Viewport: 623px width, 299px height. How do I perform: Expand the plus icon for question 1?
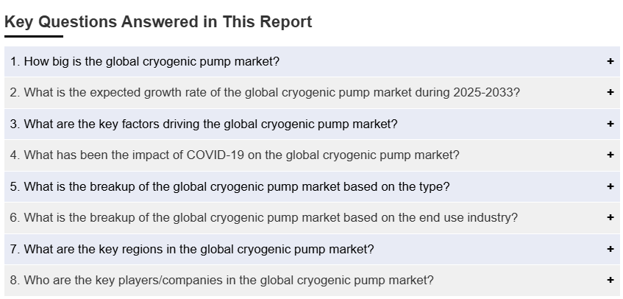(610, 62)
